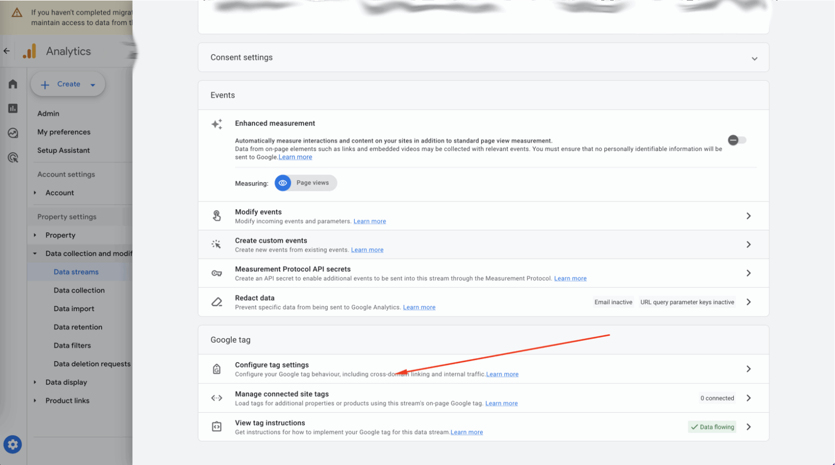Click the View tag instructions code icon
Screen dimensions: 835x465
pyautogui.click(x=217, y=427)
